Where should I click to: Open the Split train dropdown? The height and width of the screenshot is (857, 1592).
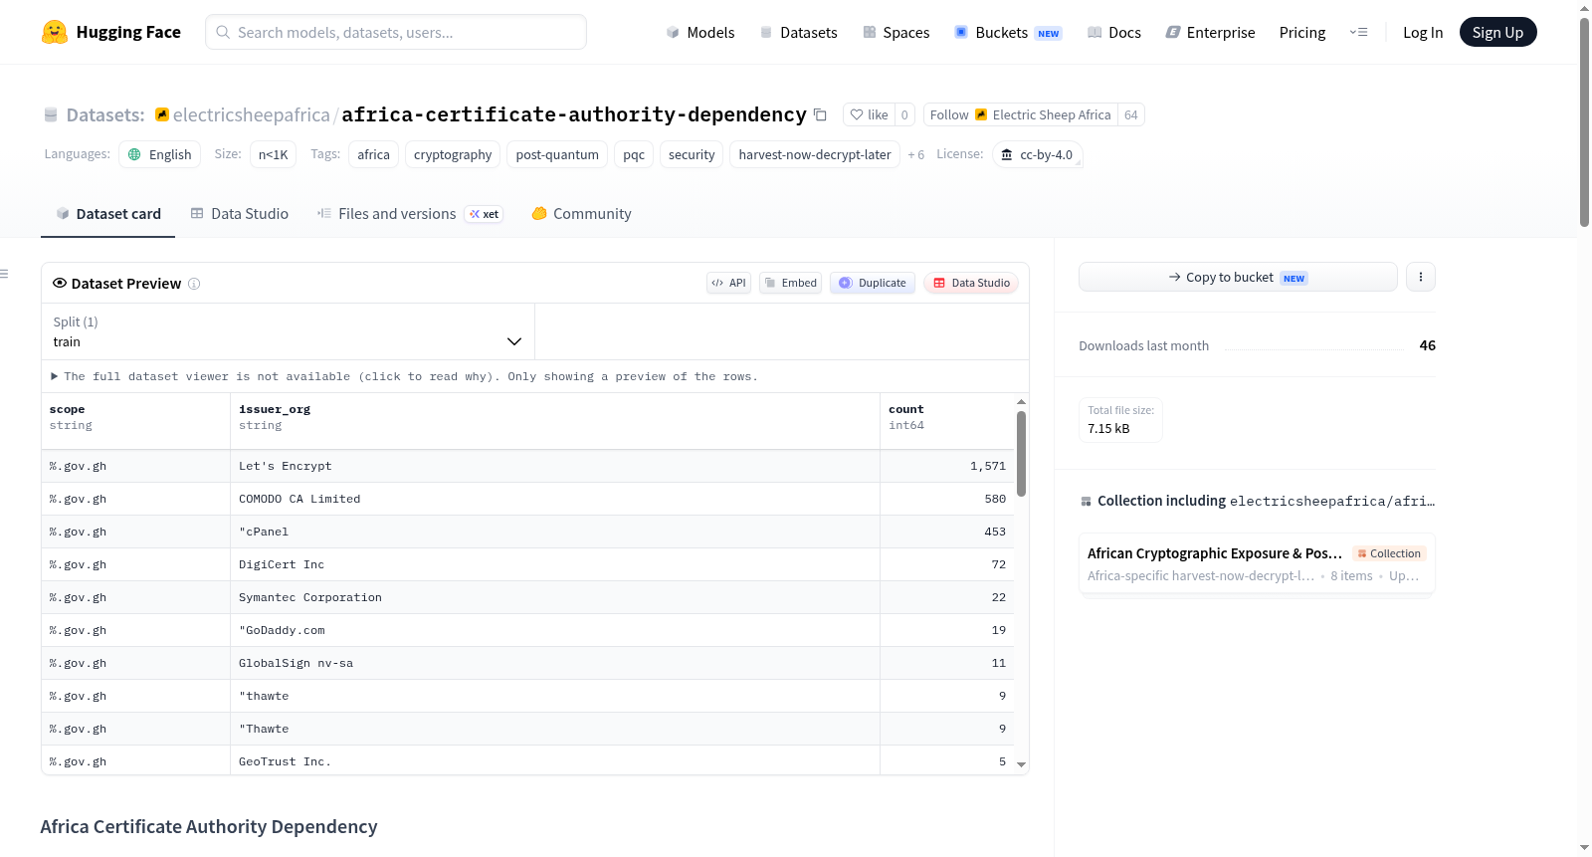[288, 331]
